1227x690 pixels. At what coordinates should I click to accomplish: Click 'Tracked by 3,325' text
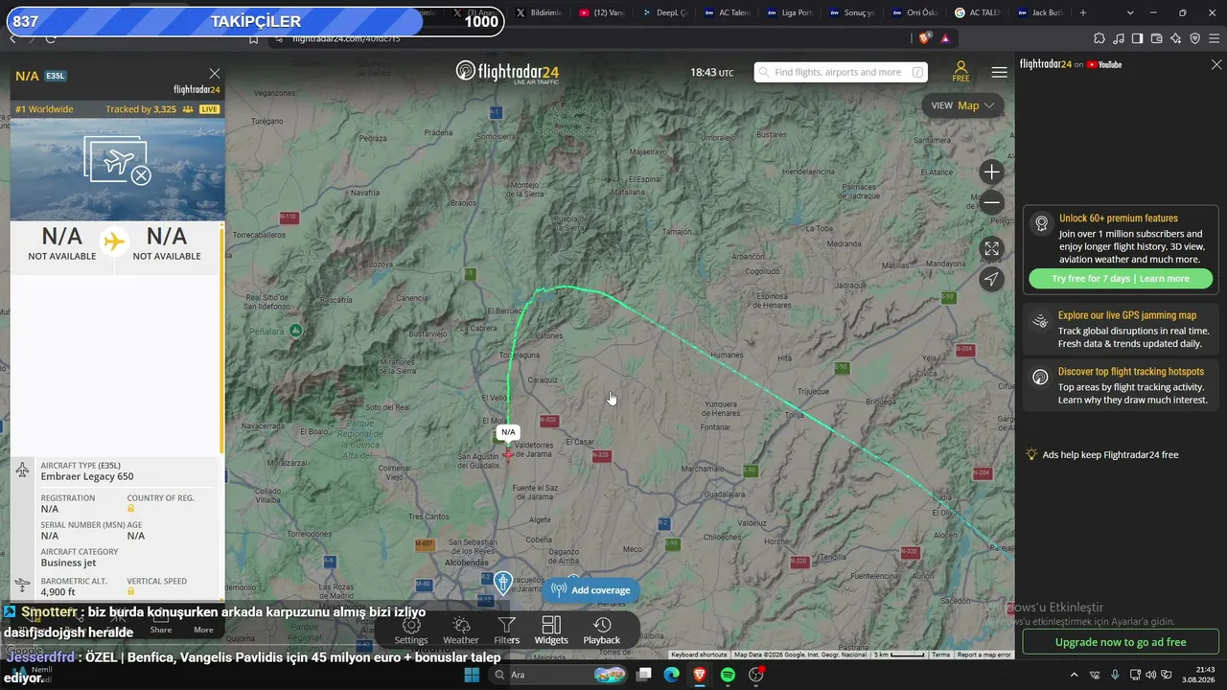[x=141, y=109]
